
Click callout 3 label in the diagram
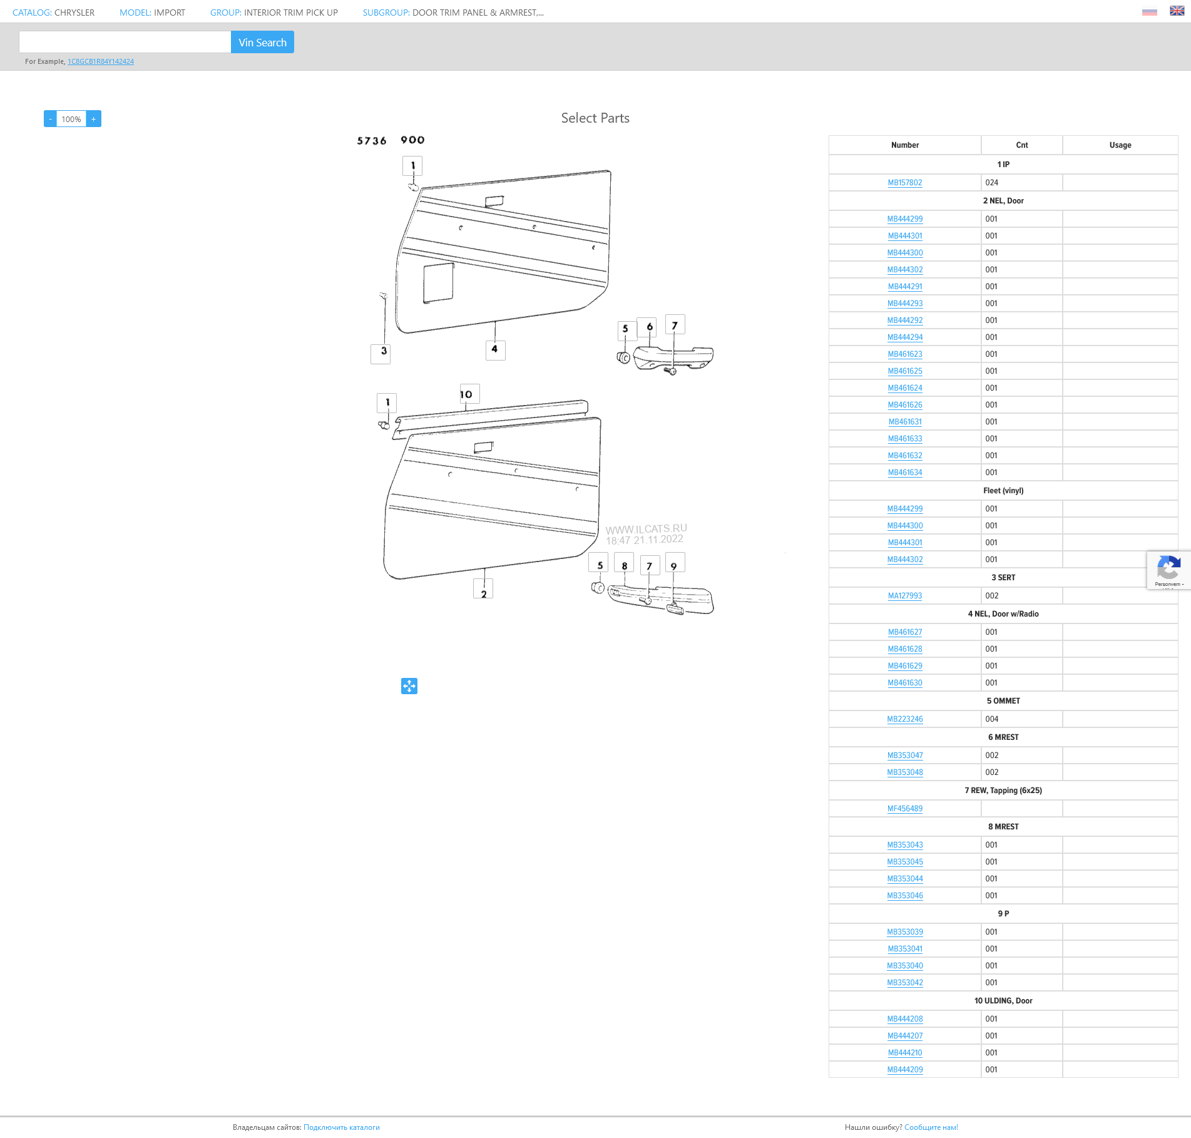click(x=381, y=353)
